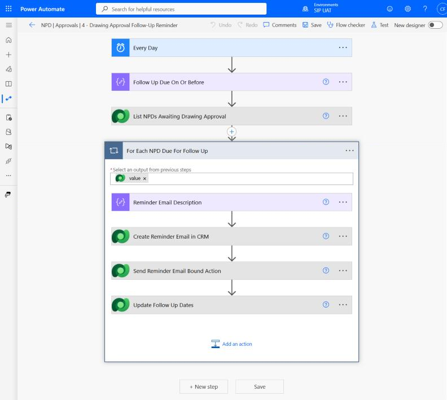Open the Learn book icon in sidebar

coord(9,83)
